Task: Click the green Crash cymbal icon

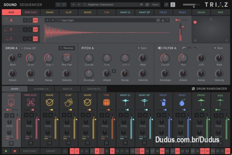Action: pyautogui.click(x=201, y=102)
